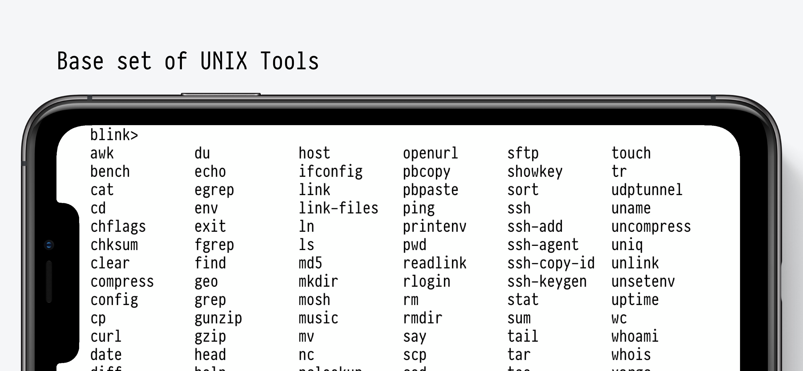Click the tar command entry

(518, 355)
